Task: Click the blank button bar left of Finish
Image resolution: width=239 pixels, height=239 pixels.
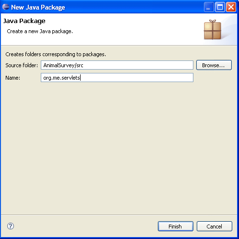Action: pyautogui.click(x=85, y=227)
